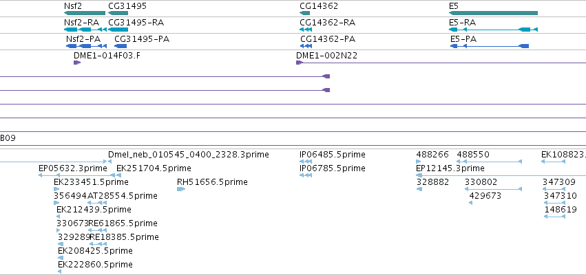Select the E5-RA transcript glyph
This screenshot has height=275, width=586.
[493, 30]
